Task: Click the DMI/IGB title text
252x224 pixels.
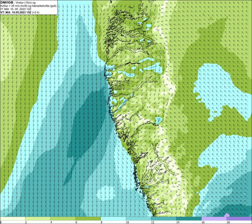Action: 7,3
